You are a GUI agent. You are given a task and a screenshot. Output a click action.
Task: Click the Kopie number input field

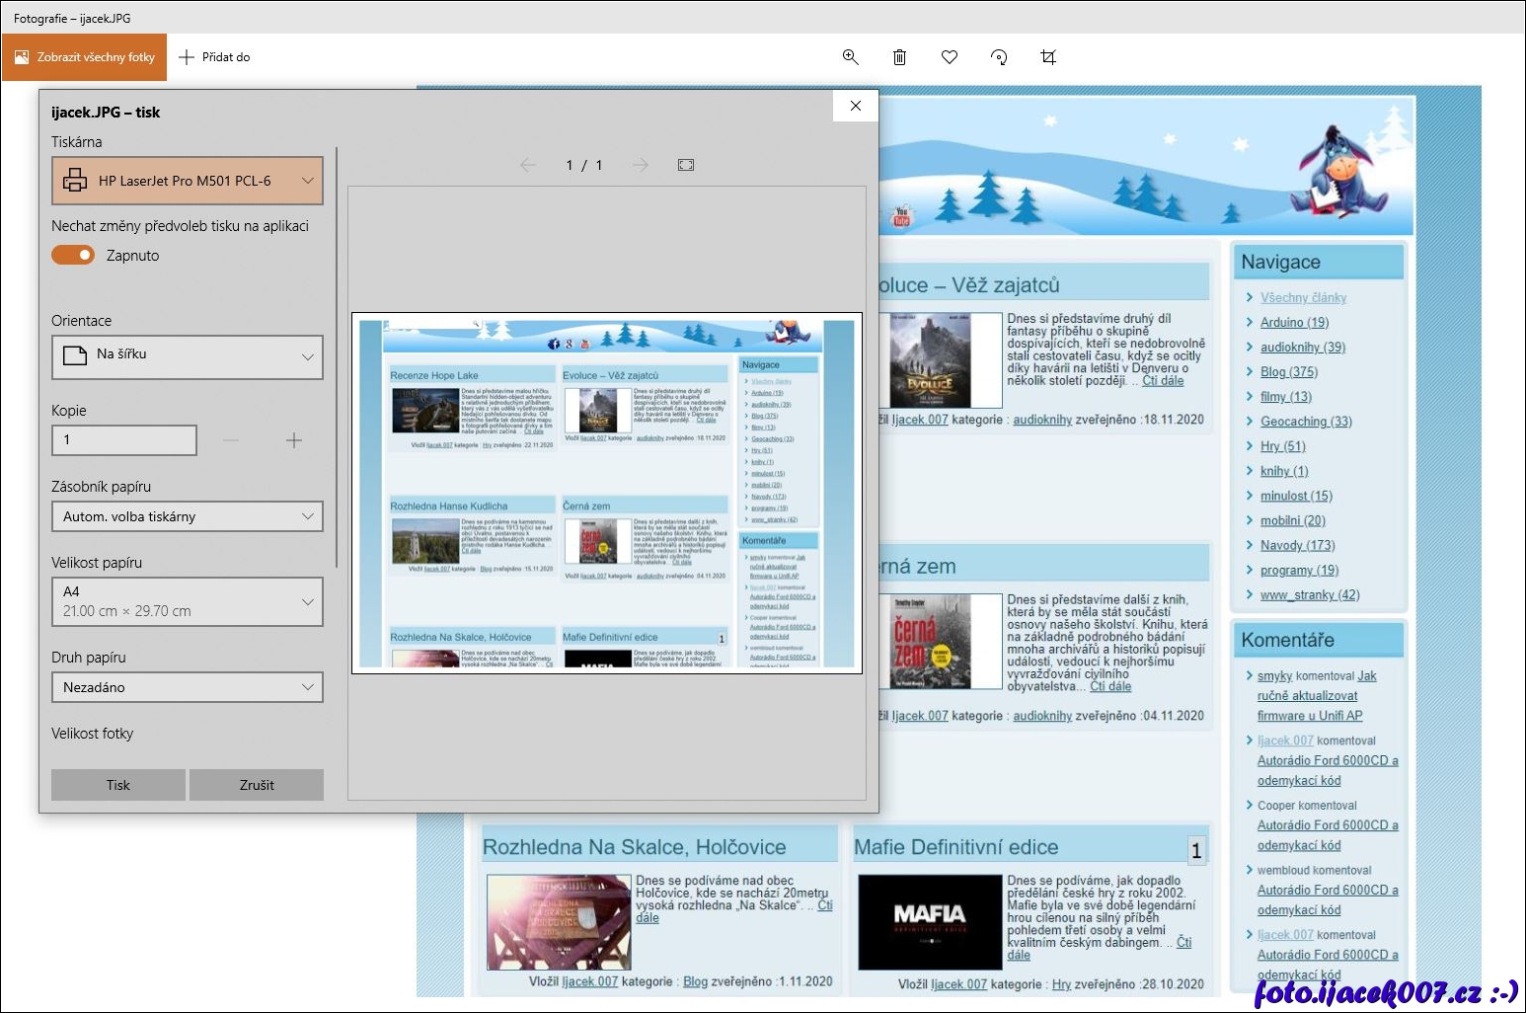coord(124,440)
